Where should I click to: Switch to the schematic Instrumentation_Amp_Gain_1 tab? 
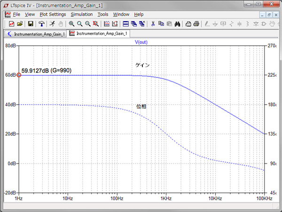coord(35,34)
